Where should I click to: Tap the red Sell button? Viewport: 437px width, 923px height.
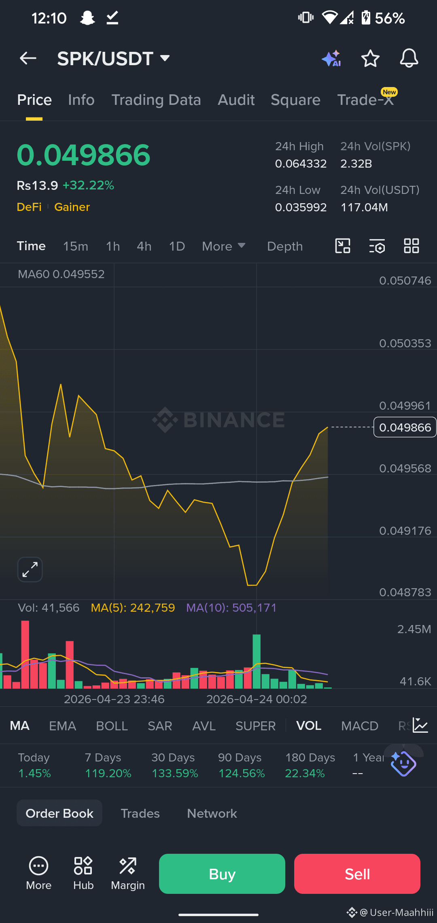point(357,874)
